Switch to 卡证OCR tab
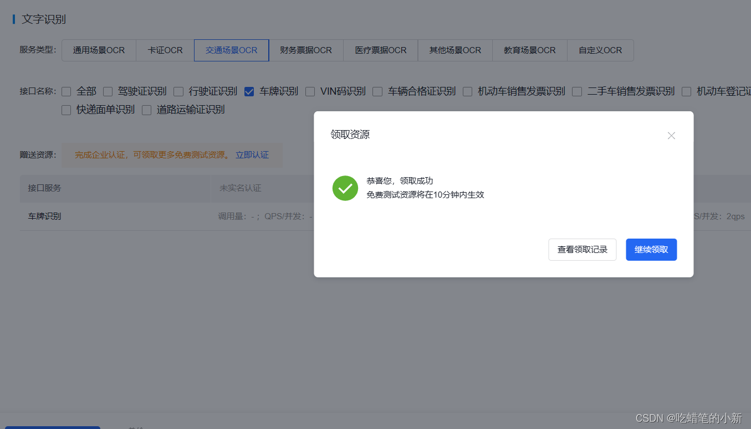This screenshot has height=429, width=751. click(165, 50)
